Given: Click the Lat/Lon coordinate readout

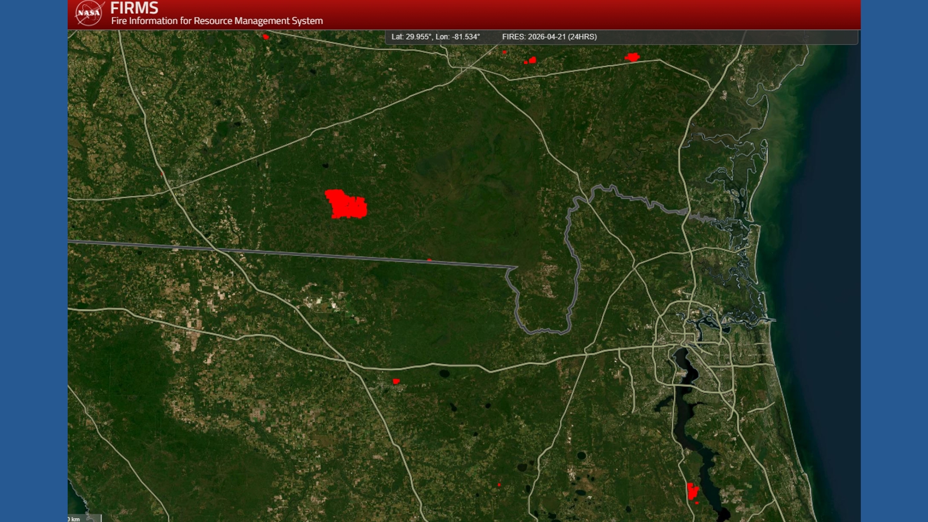Looking at the screenshot, I should 435,37.
